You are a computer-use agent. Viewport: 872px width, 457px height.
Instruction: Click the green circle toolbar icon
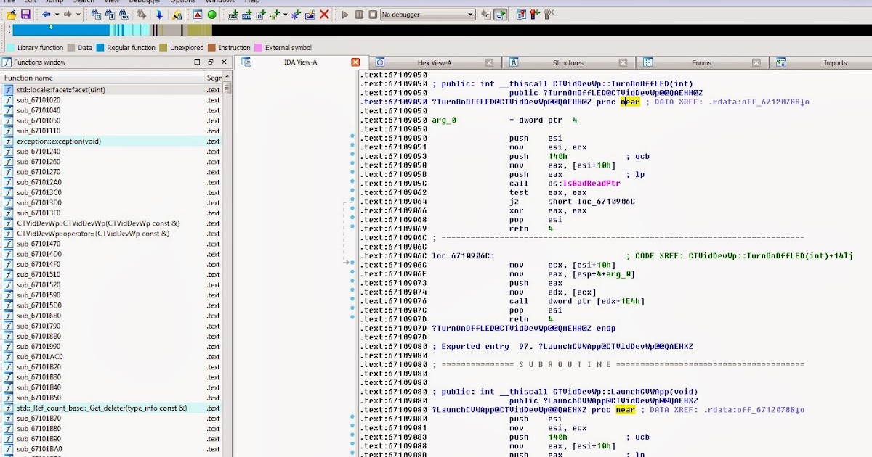click(211, 15)
